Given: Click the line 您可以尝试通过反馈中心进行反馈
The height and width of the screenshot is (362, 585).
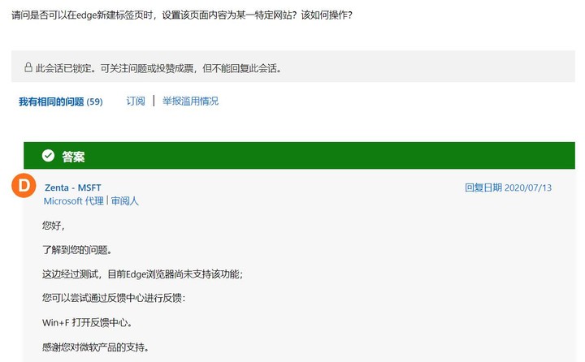Looking at the screenshot, I should click(114, 298).
